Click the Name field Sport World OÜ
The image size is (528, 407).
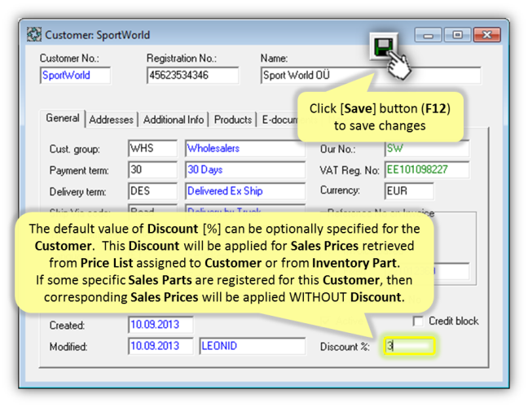[x=371, y=76]
